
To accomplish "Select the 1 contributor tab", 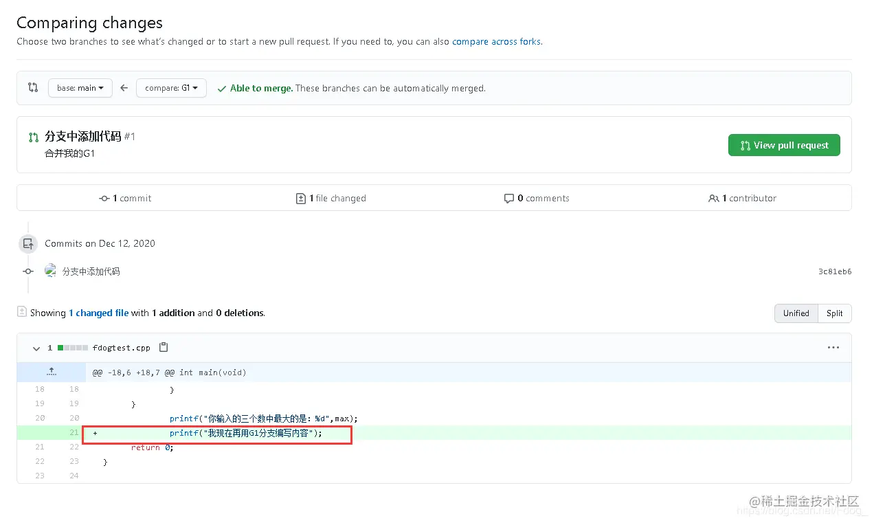I will [742, 198].
